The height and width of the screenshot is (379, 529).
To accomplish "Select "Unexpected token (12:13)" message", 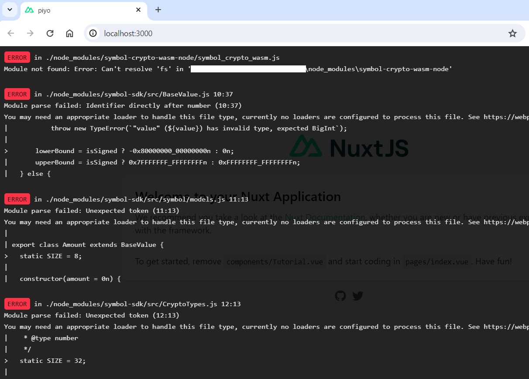I will pyautogui.click(x=133, y=315).
